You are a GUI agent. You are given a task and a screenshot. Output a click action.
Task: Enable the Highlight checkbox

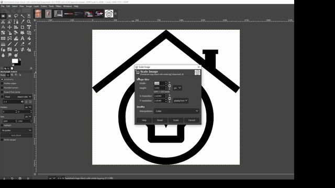coord(2,125)
